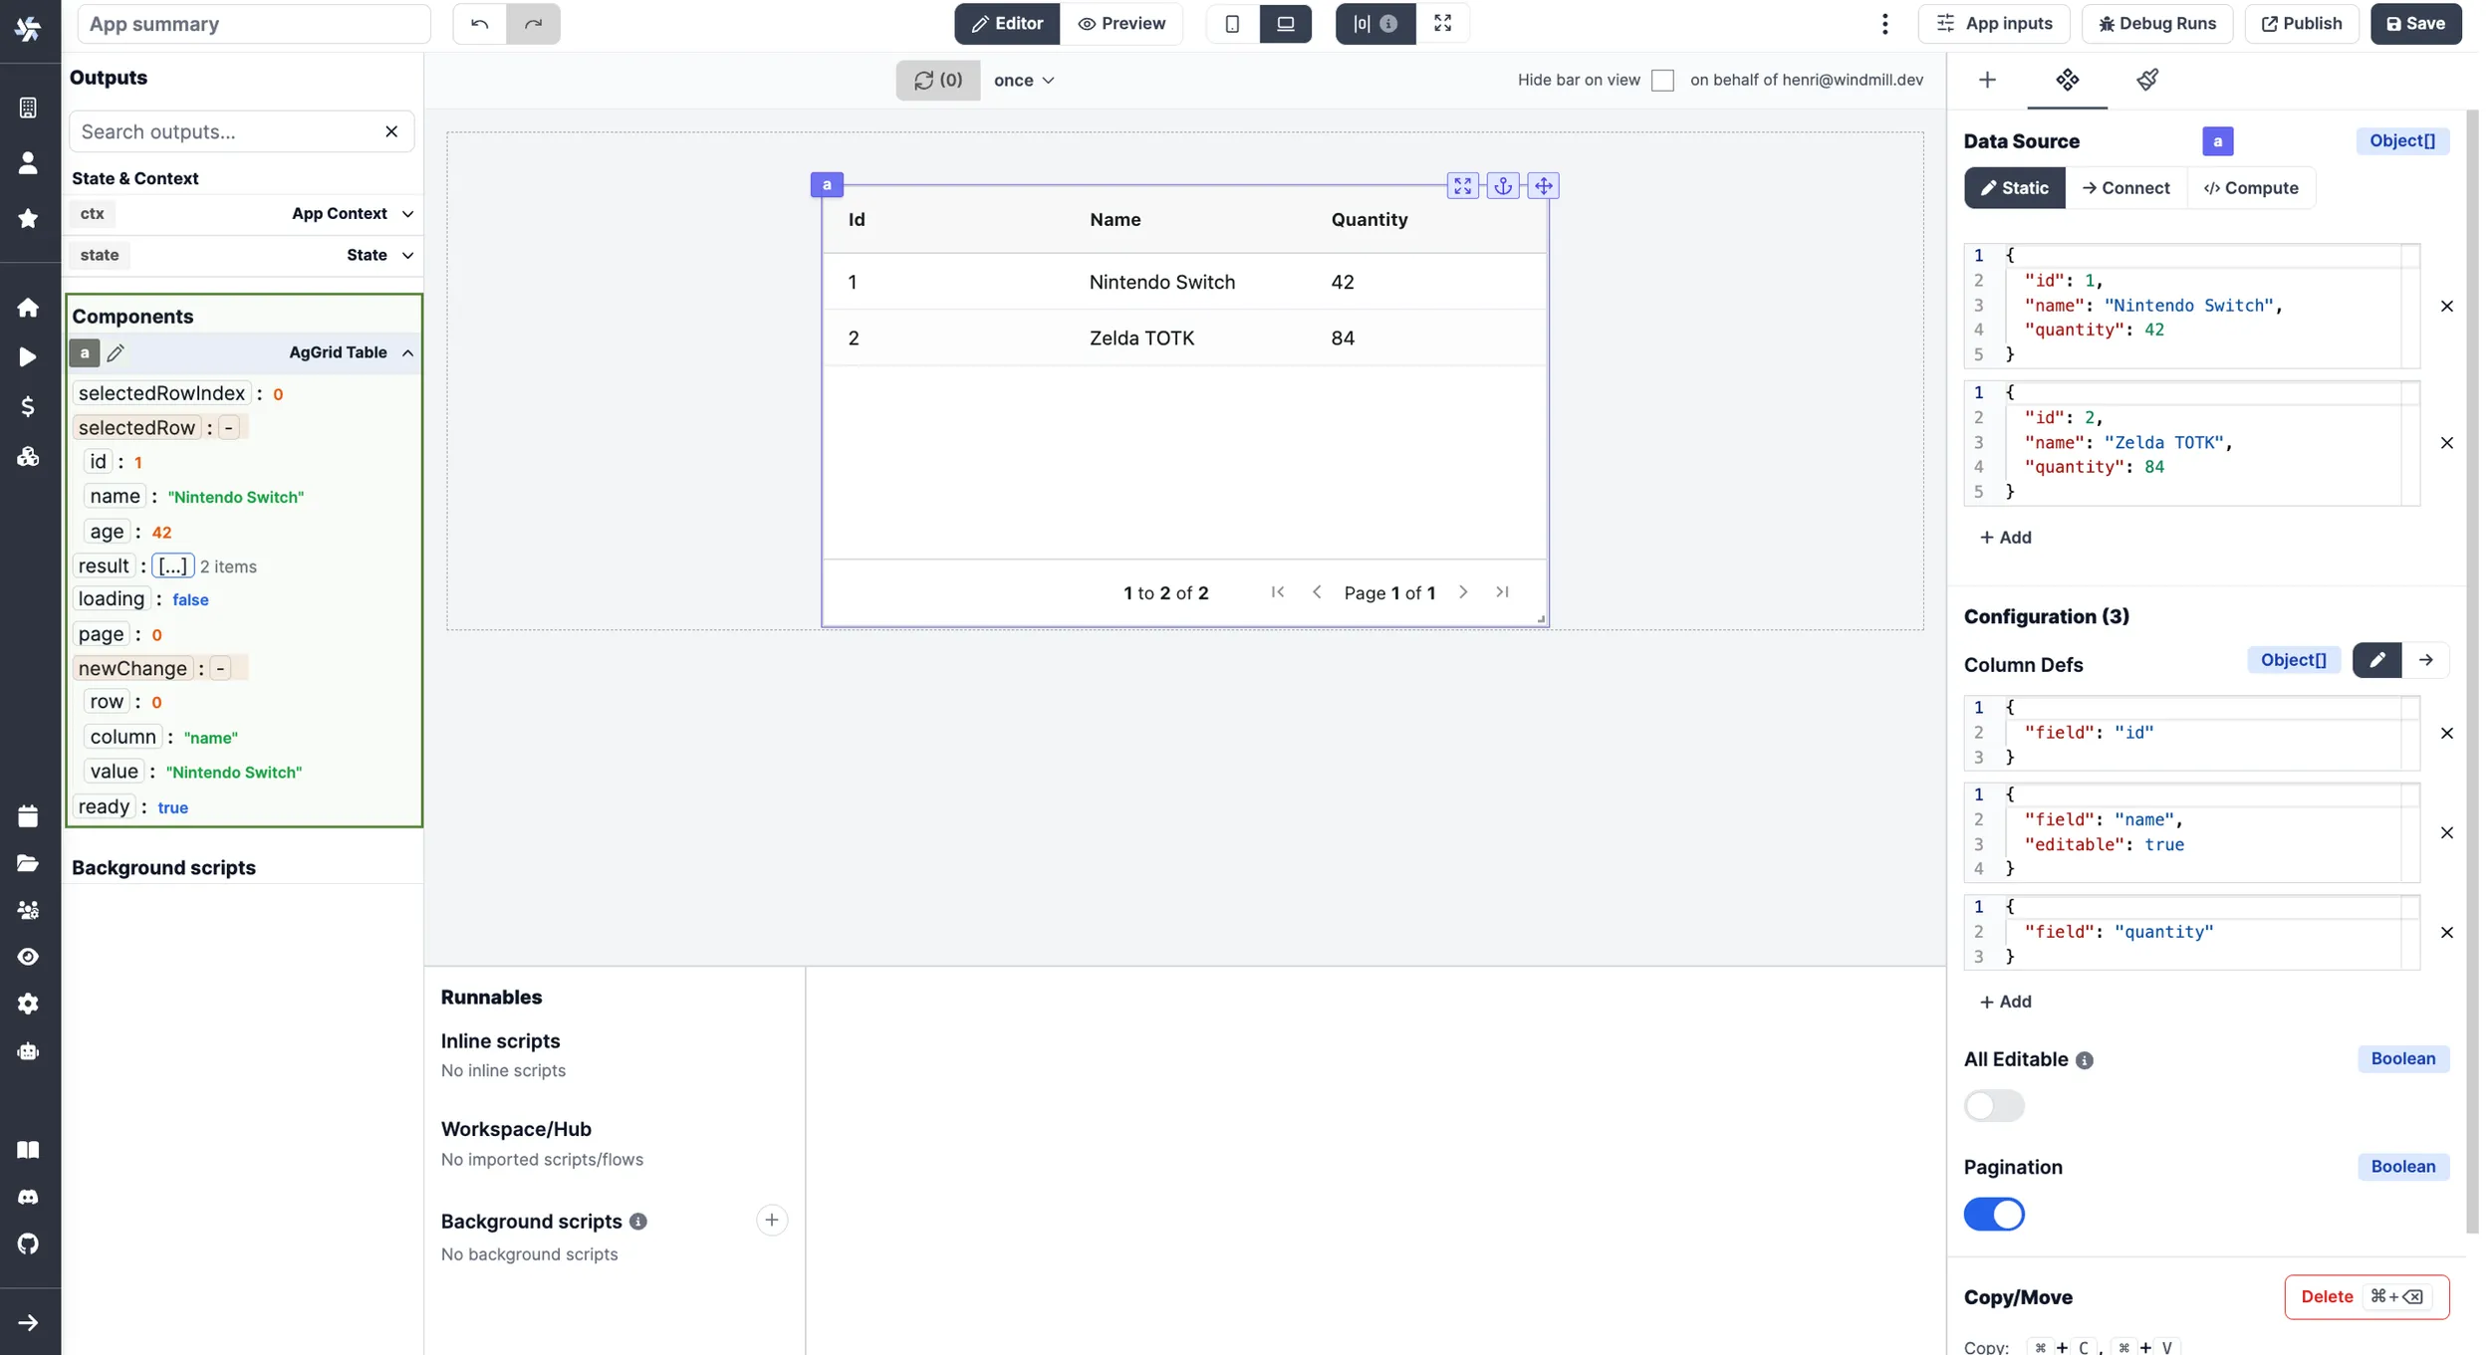Switch to the component styling brush panel
Image resolution: width=2490 pixels, height=1355 pixels.
coord(2147,80)
